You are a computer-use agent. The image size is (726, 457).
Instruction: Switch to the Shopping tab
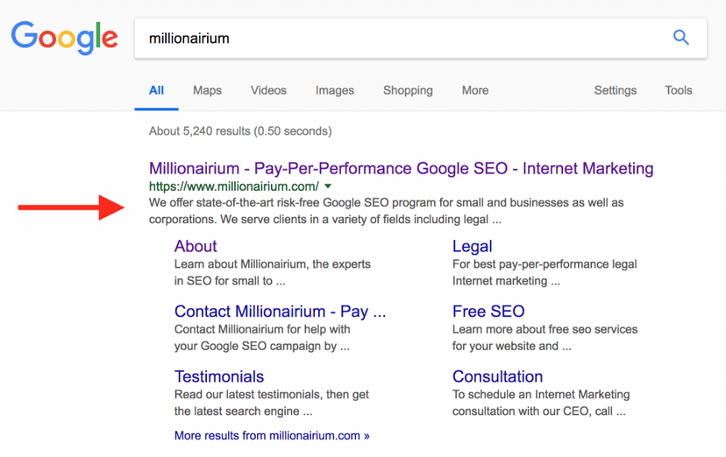click(408, 90)
